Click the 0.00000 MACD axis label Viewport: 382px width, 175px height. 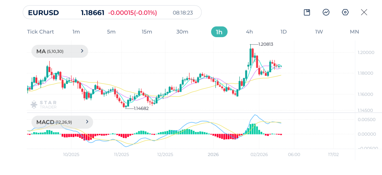click(366, 134)
